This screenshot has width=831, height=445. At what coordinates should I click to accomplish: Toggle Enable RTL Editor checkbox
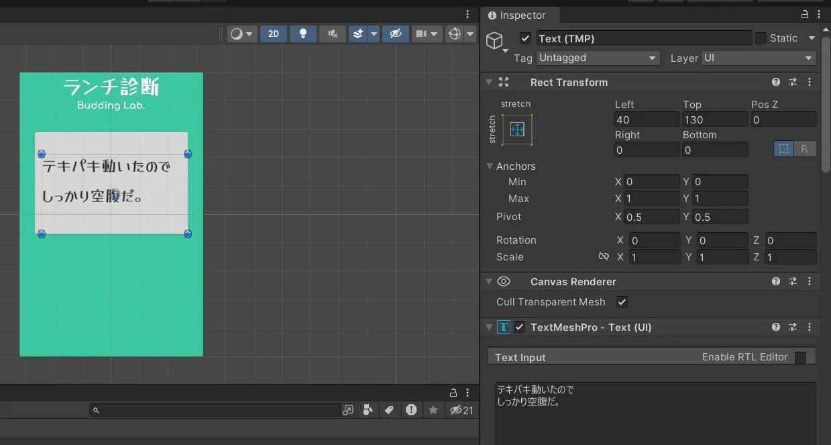(x=800, y=357)
